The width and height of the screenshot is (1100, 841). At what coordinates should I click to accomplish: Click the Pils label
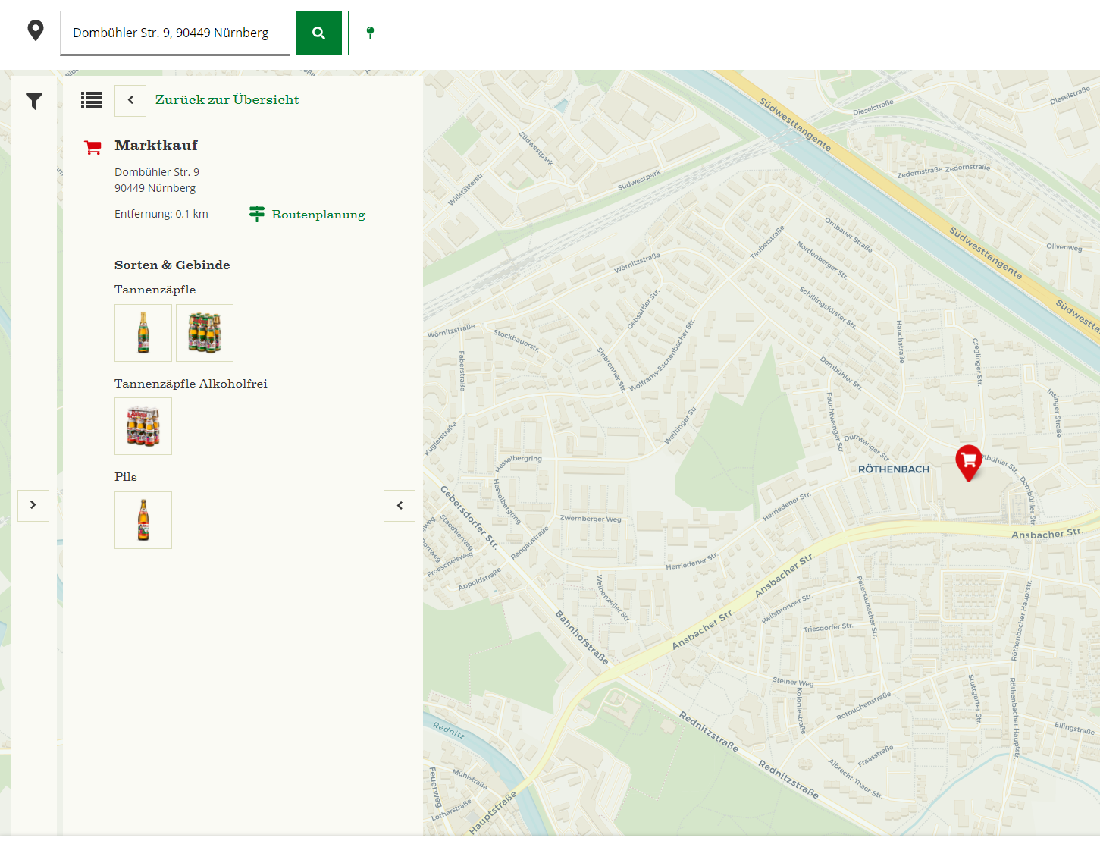[x=126, y=477]
